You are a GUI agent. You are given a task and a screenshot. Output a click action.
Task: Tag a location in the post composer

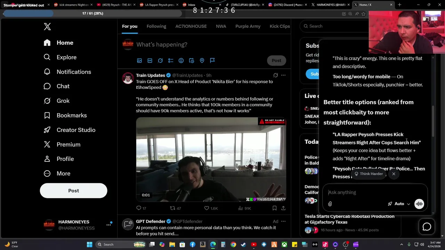[202, 60]
